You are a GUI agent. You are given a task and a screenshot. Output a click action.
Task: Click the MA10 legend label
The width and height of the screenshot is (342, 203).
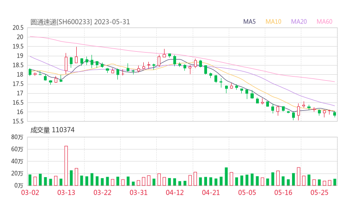pos(273,22)
